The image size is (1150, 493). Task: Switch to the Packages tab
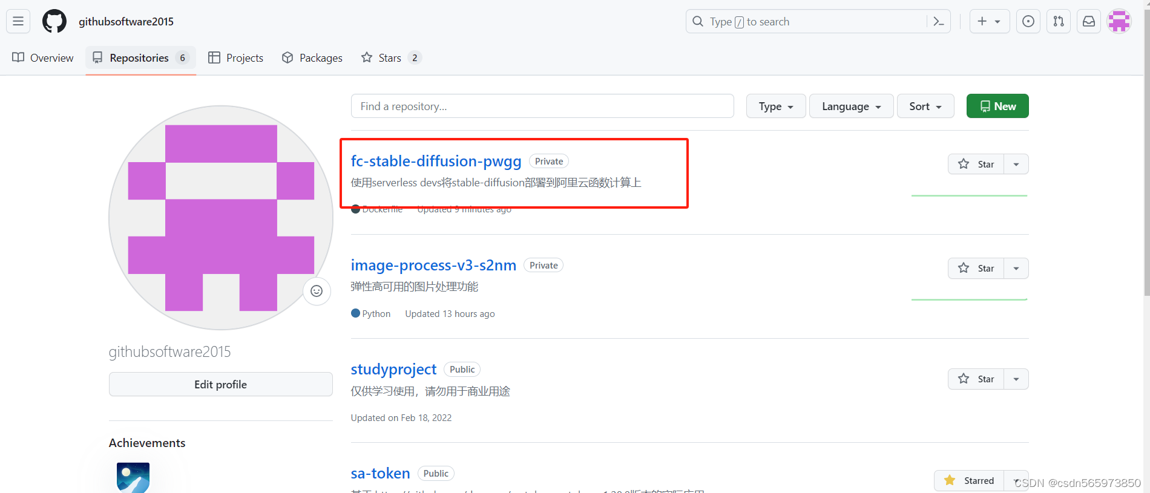(x=312, y=57)
